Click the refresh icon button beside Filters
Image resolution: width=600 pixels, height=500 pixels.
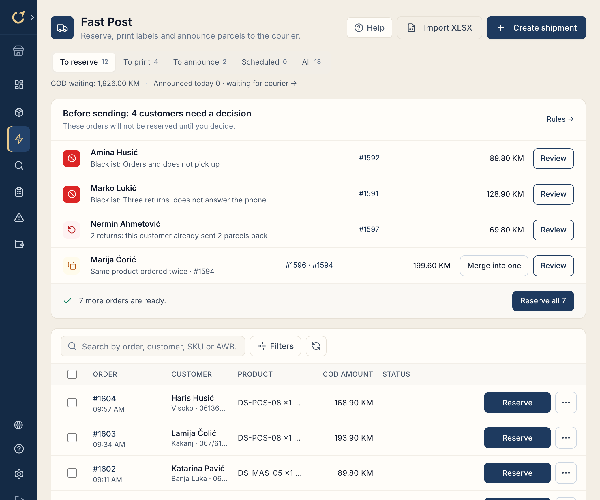point(316,346)
